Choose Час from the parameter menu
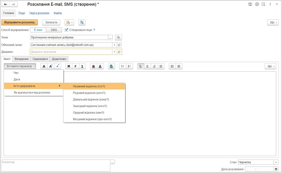This screenshot has width=282, height=173. pos(34,73)
